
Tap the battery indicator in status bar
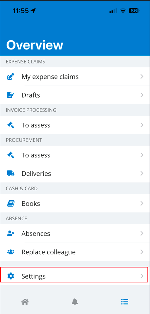click(134, 11)
